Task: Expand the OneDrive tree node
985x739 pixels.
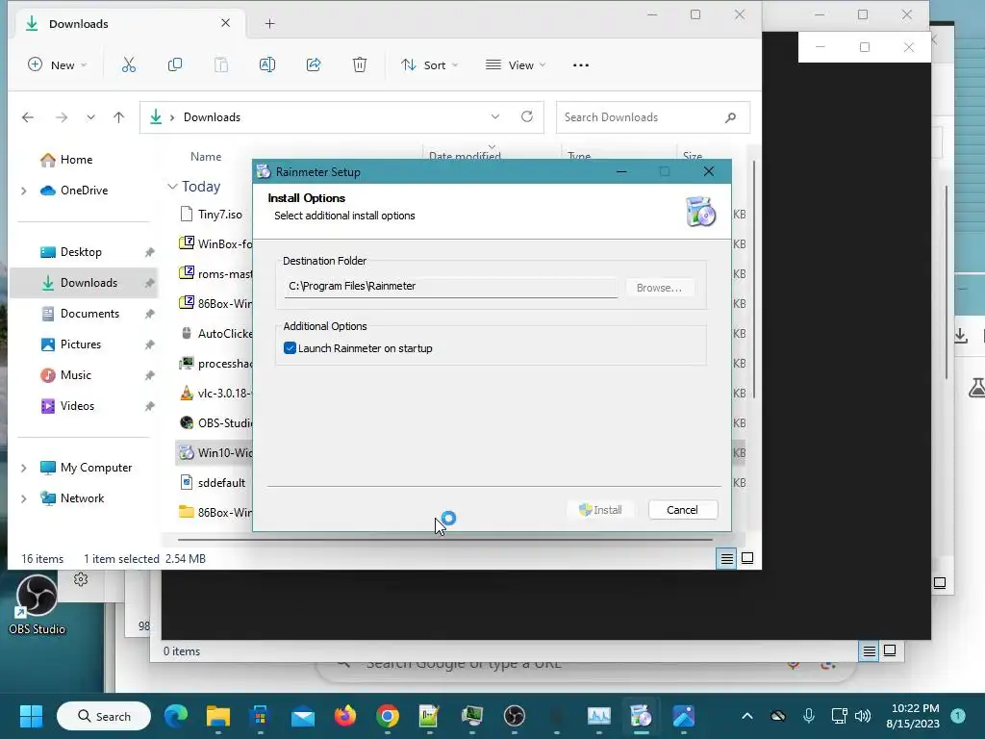Action: pyautogui.click(x=24, y=191)
